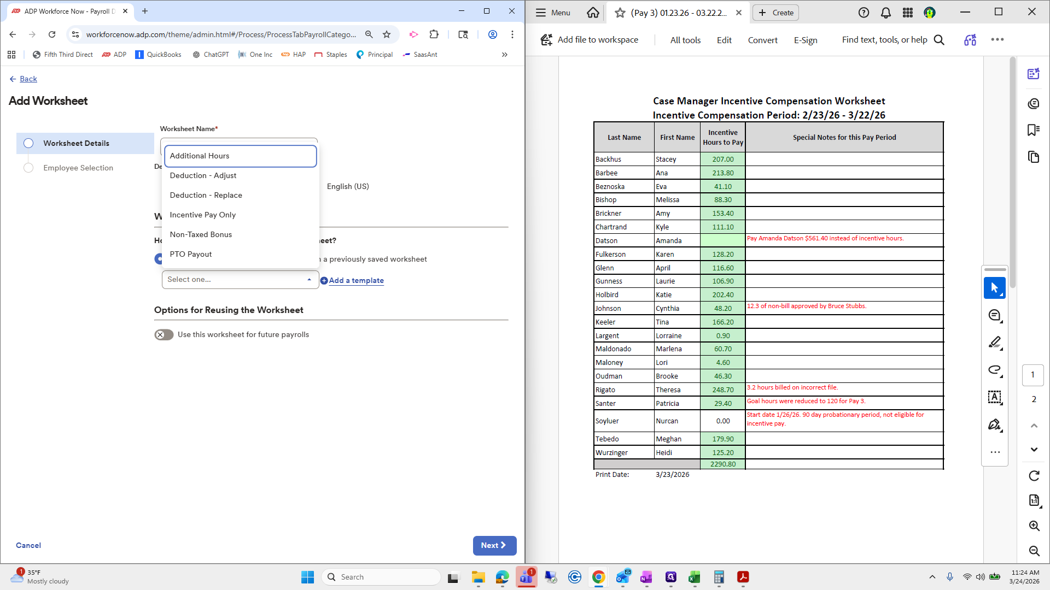The width and height of the screenshot is (1050, 590).
Task: Open the bookmarks panel in Acrobat
Action: [1033, 130]
